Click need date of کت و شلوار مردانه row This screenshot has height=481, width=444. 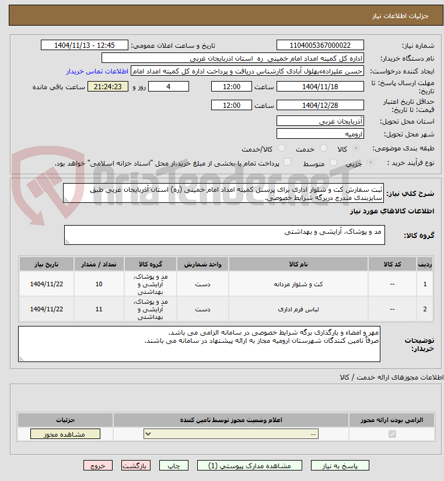tap(46, 284)
